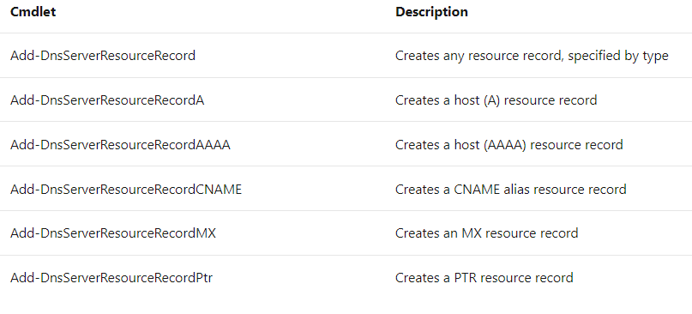692x314 pixels.
Task: Select Add-DnsServerResourceRecordA cmdlet text
Action: point(107,100)
